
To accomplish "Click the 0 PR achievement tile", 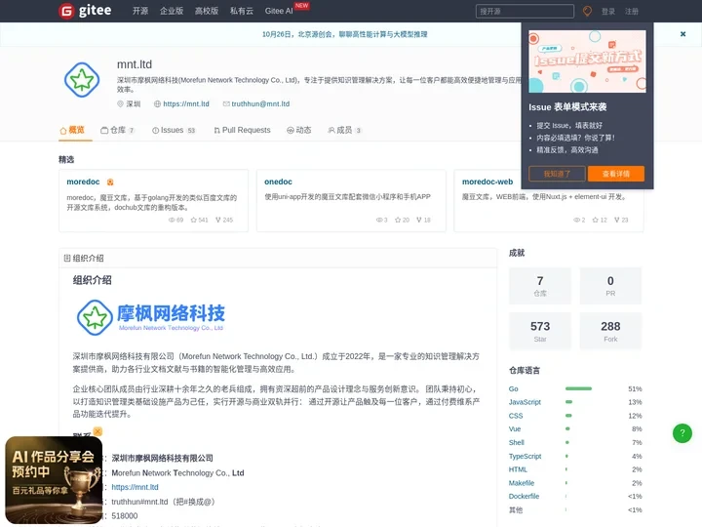I will click(x=610, y=286).
